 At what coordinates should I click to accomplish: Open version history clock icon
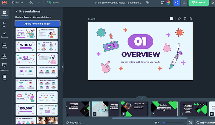point(148,2)
